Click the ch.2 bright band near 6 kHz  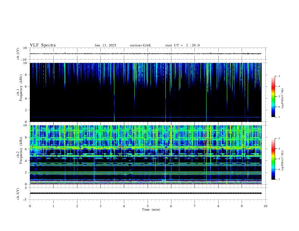145,148
